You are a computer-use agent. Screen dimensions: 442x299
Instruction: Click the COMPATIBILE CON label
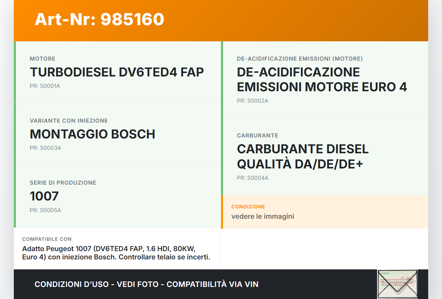click(x=47, y=239)
